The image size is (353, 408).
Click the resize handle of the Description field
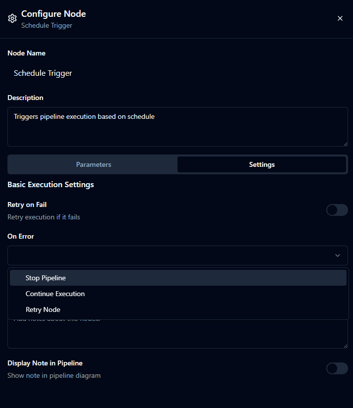pos(345,144)
